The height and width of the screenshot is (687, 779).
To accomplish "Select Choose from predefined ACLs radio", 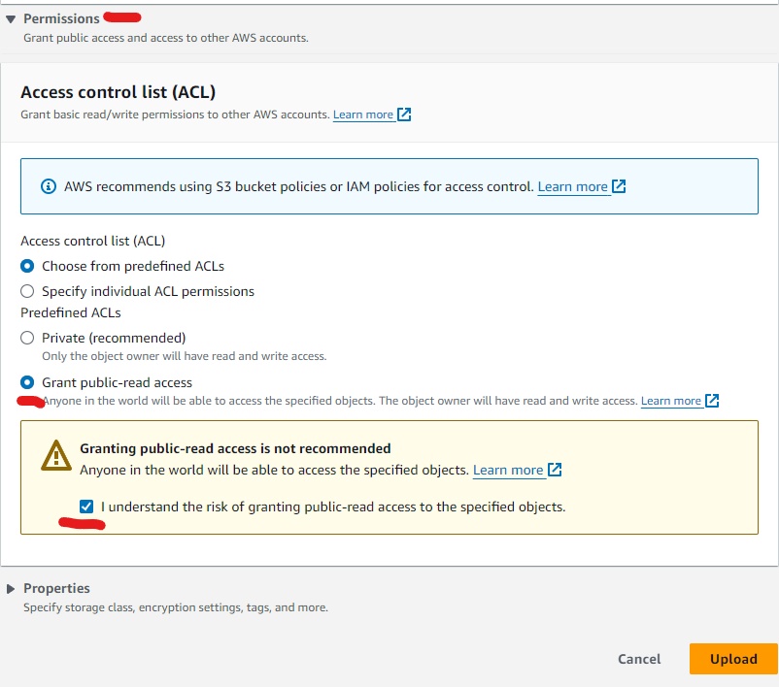I will click(27, 266).
